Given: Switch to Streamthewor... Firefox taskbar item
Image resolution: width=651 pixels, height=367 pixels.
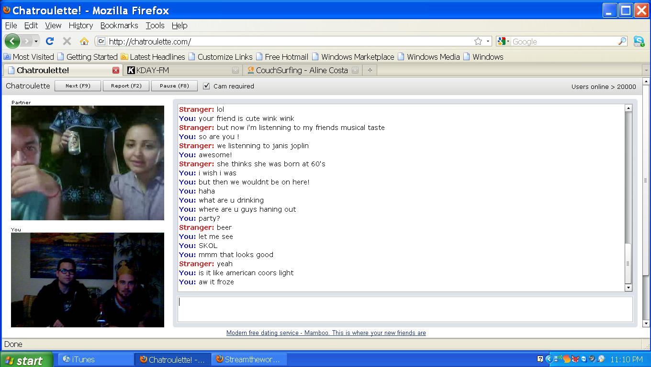Looking at the screenshot, I should [249, 359].
